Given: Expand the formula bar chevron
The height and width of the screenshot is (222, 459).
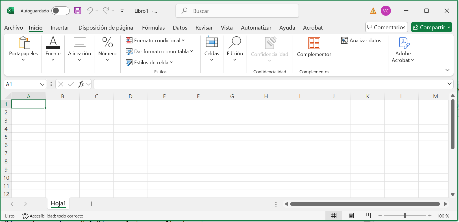Looking at the screenshot, I should point(449,84).
